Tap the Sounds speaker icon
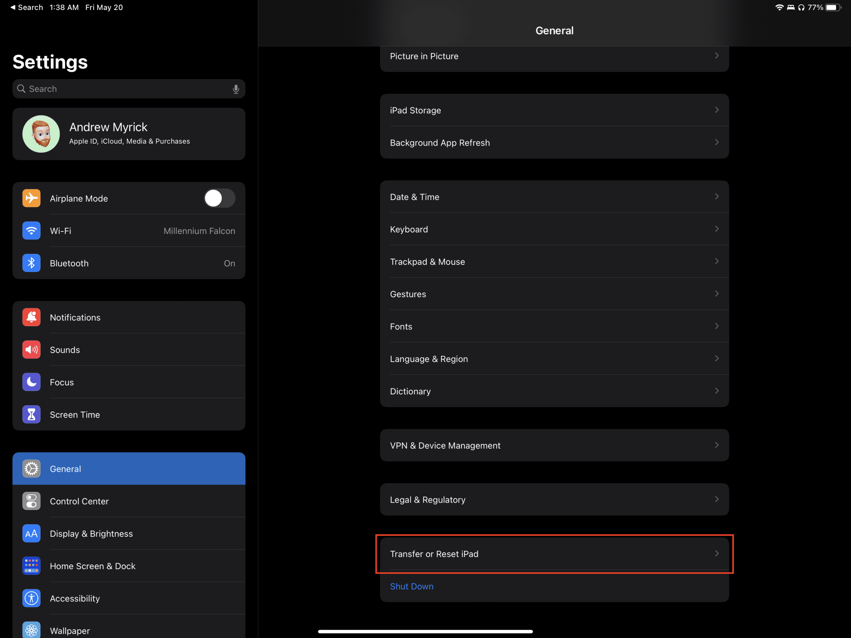 31,349
